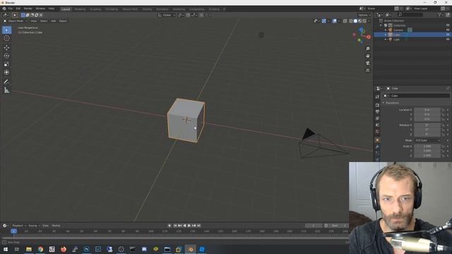
Task: Select the Measure tool
Action: coord(6,90)
